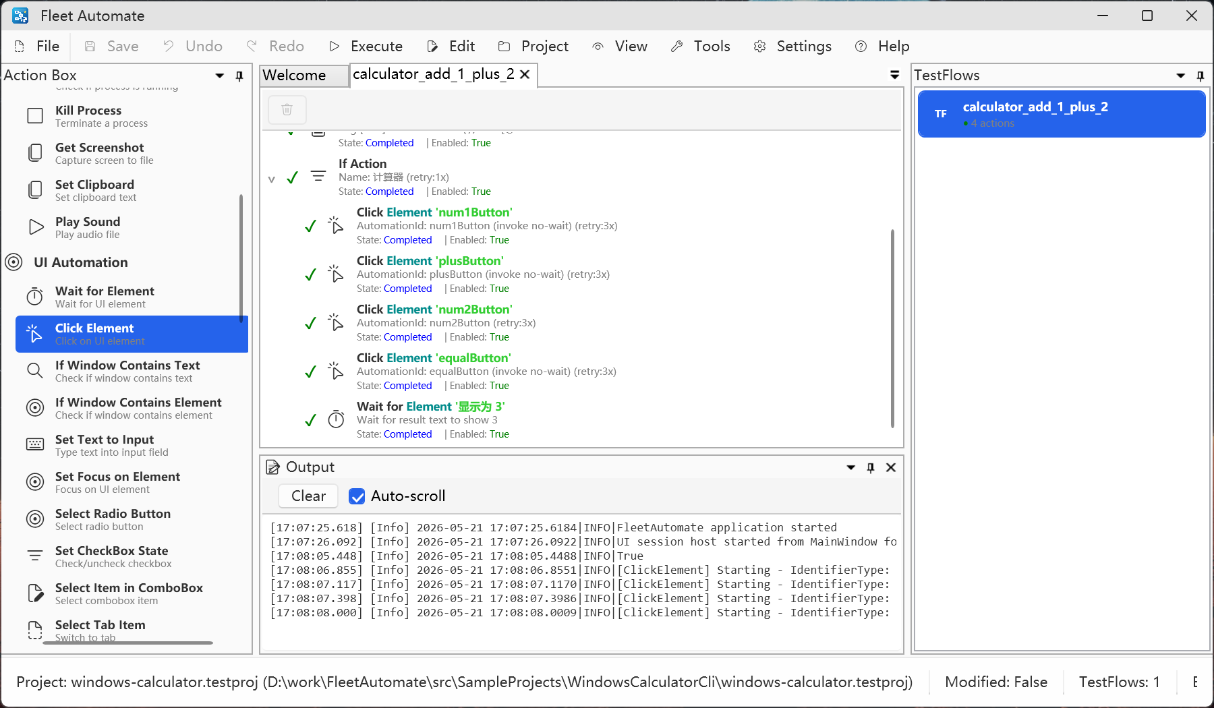Click the Action Box horizontal scrollbar
The image size is (1214, 708).
[128, 643]
